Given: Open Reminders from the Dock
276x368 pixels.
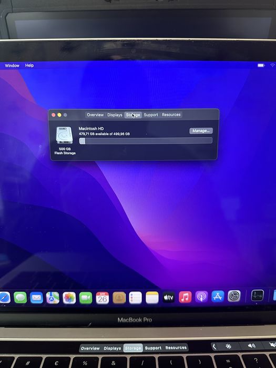Looking at the screenshot, I should click(x=136, y=298).
